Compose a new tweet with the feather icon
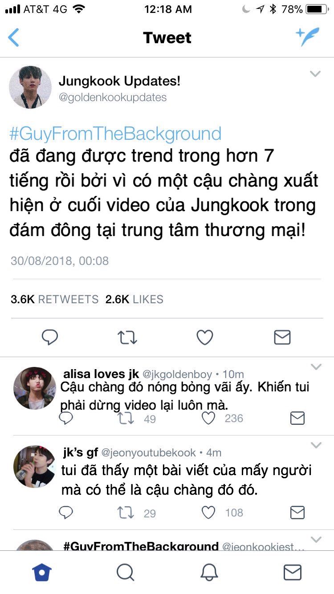The image size is (334, 594). click(x=308, y=37)
